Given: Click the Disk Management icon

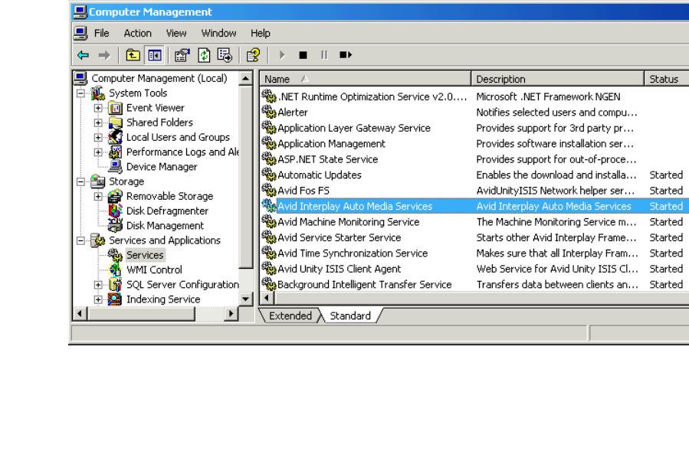Looking at the screenshot, I should click(x=115, y=225).
